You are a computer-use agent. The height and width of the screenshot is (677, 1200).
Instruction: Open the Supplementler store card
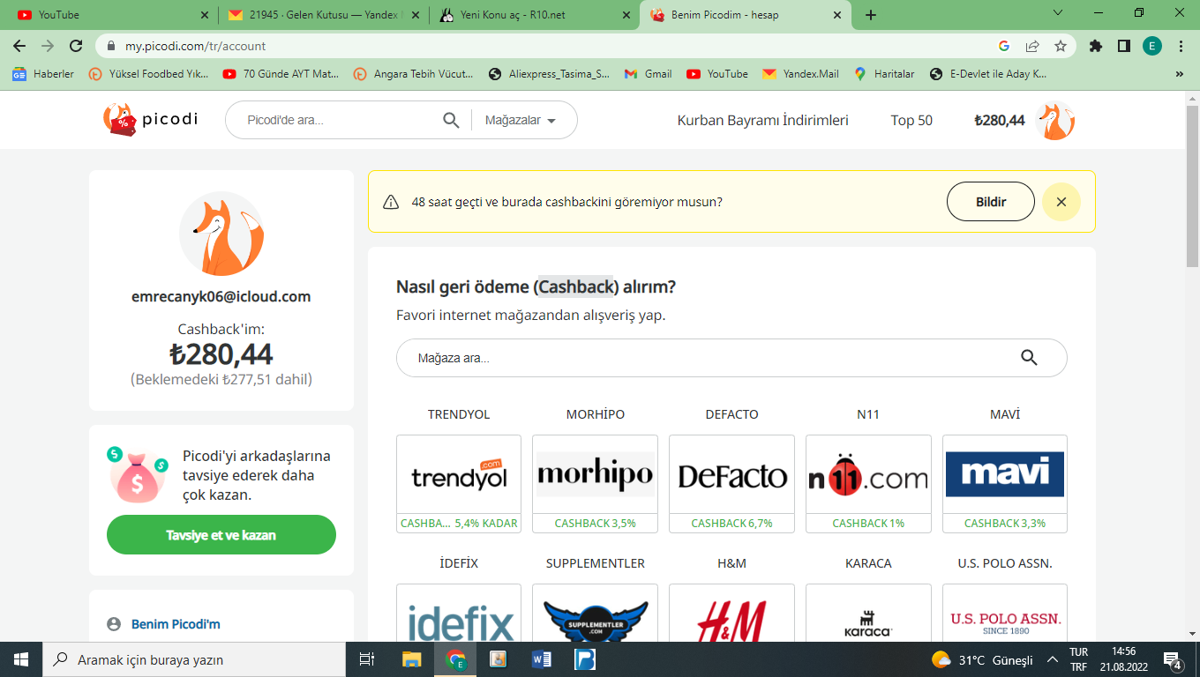(x=595, y=613)
